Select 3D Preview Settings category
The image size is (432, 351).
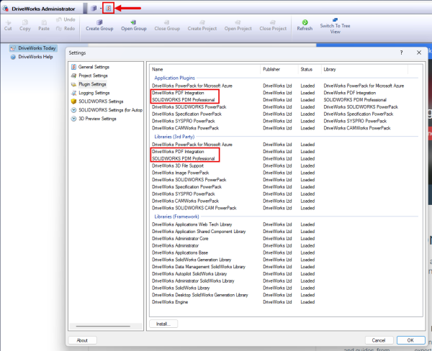point(96,119)
